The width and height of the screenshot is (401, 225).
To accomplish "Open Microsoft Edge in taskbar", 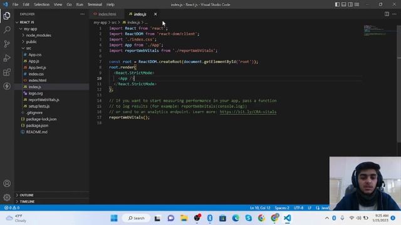I will tap(236, 218).
